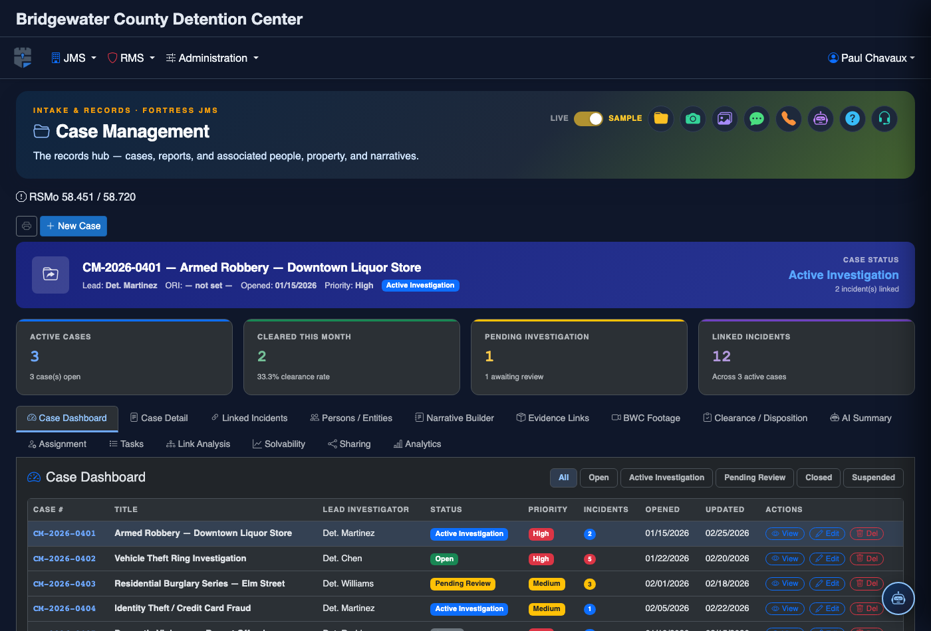
Task: Click the Linked Incidents stat card
Action: click(x=807, y=357)
